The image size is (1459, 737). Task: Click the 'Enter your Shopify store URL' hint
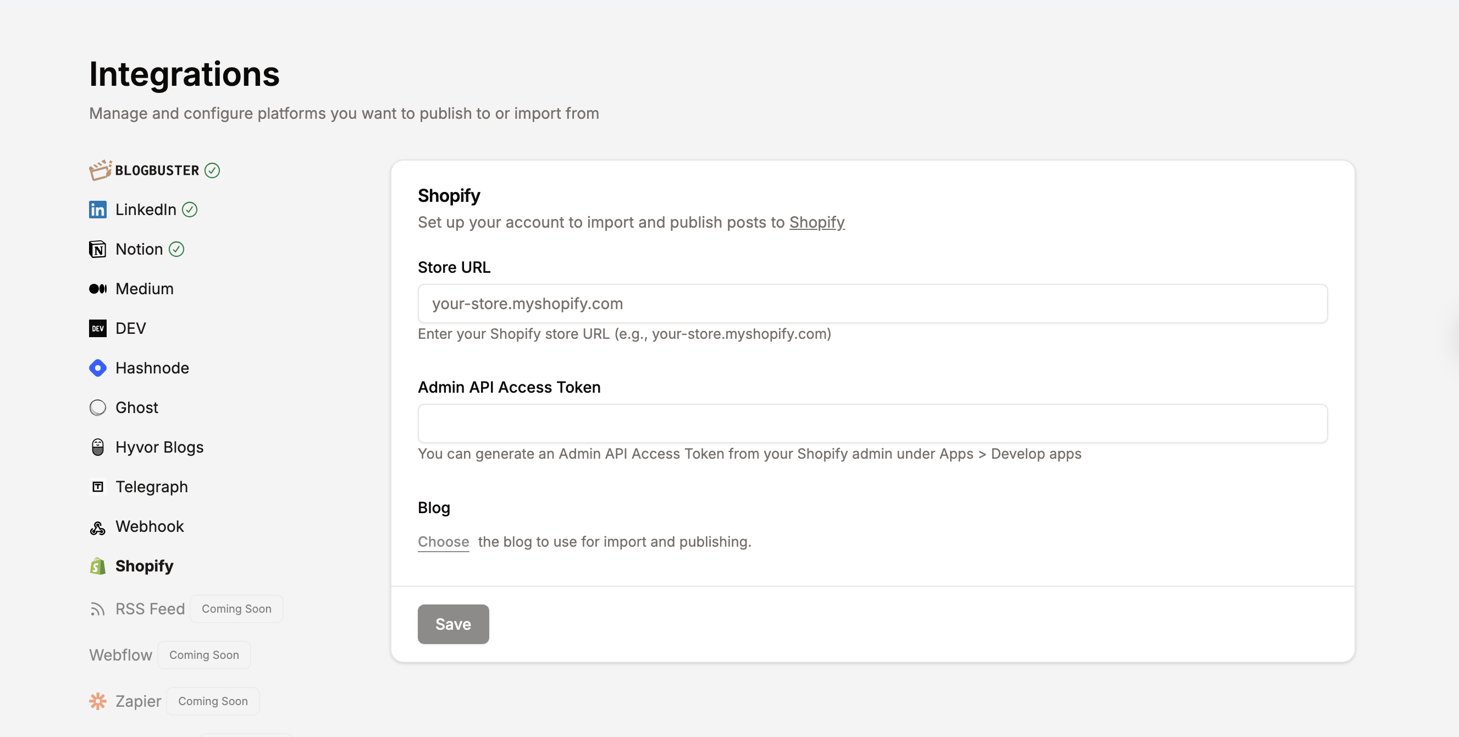click(x=624, y=334)
